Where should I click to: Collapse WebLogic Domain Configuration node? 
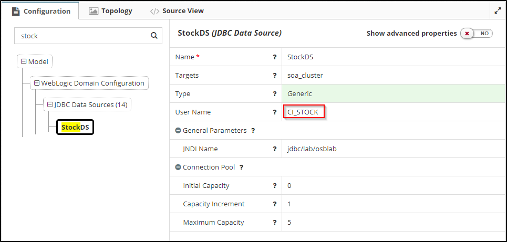(x=37, y=83)
